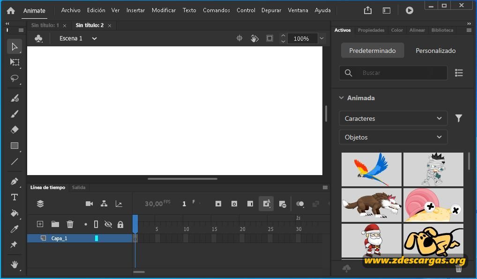Select the Classic Brush tool
The height and width of the screenshot is (279, 477).
click(x=15, y=114)
